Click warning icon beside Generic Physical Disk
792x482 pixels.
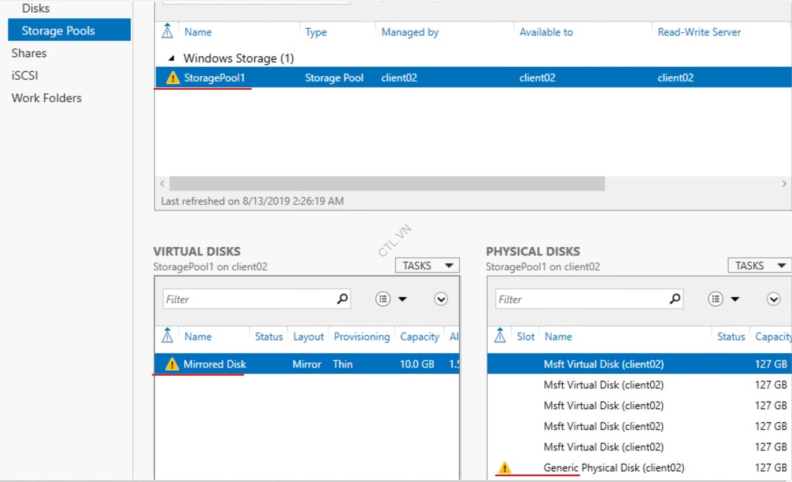tap(504, 468)
